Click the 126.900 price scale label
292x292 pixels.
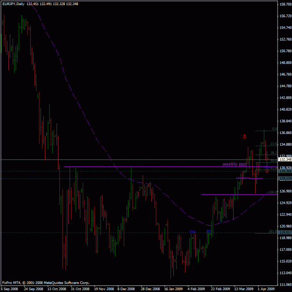[285, 191]
